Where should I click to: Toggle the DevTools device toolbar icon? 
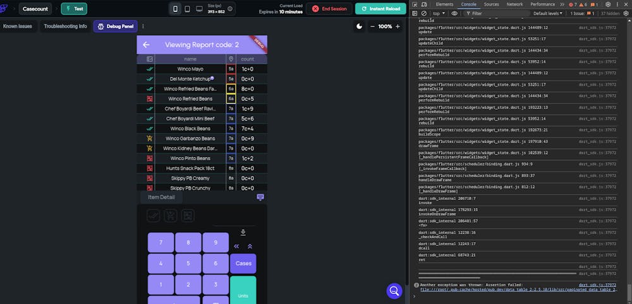tap(424, 4)
